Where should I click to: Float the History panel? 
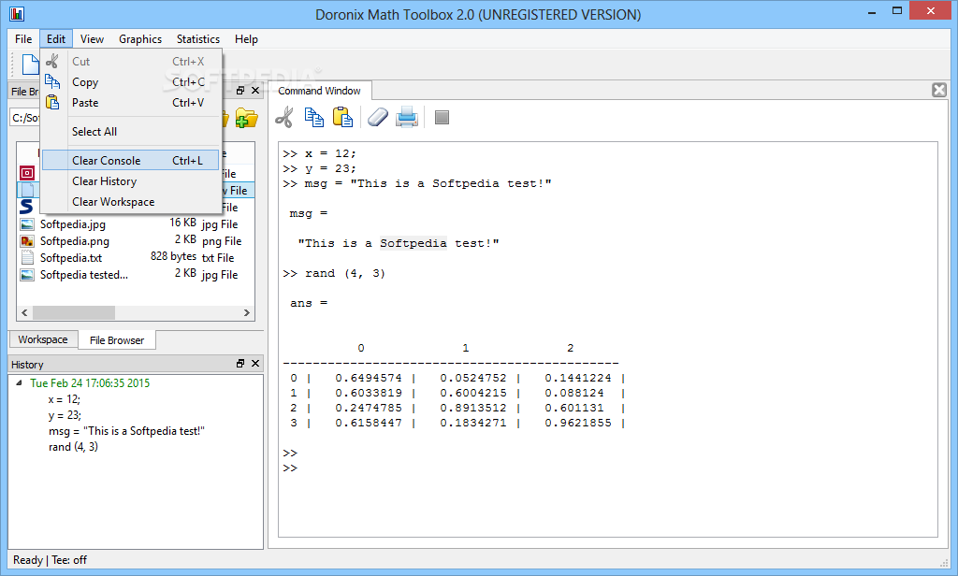click(x=240, y=364)
